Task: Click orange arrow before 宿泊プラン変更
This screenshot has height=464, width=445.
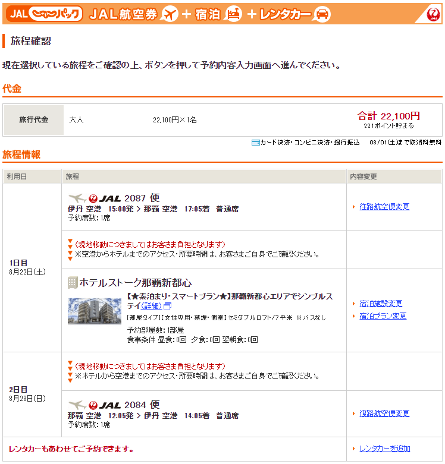Action: tap(353, 316)
